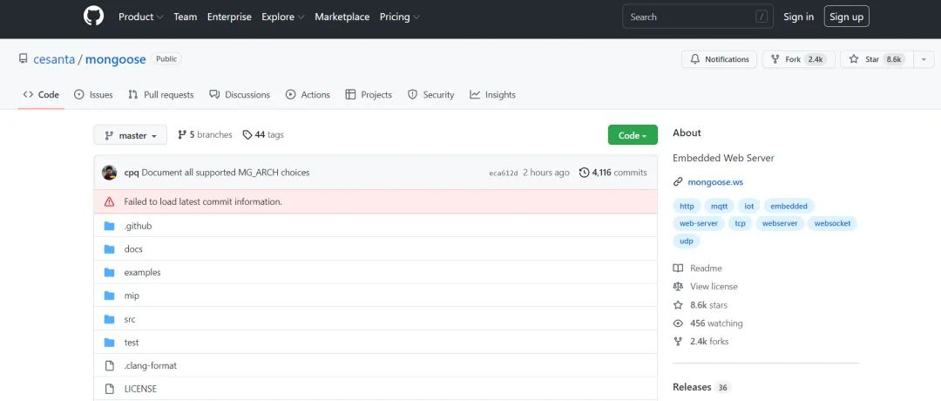Click the Sign up button

click(846, 17)
